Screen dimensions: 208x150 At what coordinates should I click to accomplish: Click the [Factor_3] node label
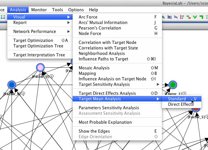(x=41, y=77)
